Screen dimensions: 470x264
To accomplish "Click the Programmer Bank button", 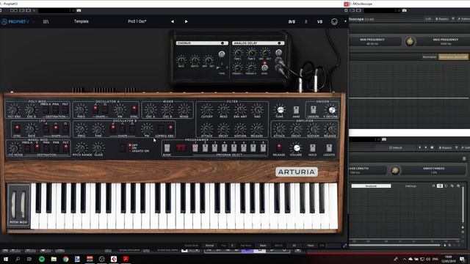I will 167,148.
